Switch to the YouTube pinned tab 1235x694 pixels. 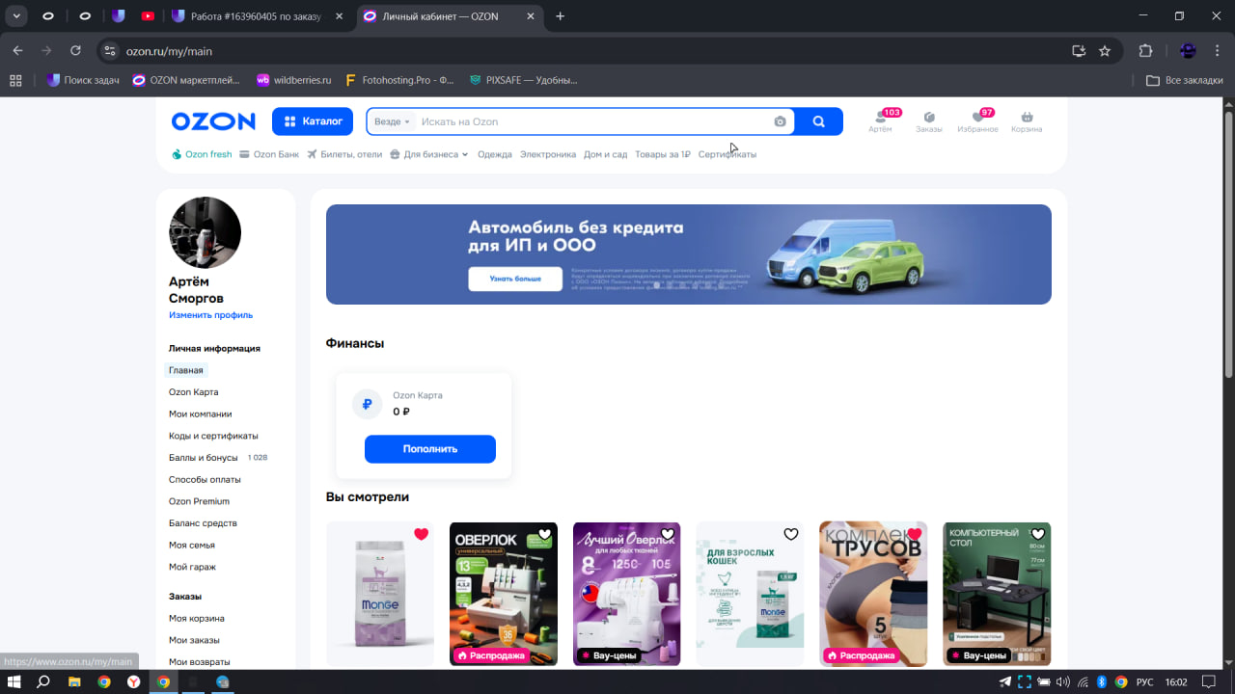pyautogui.click(x=148, y=16)
